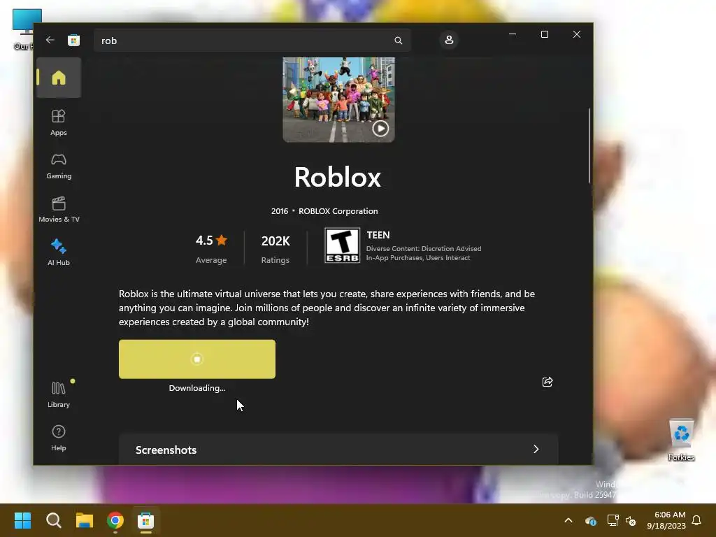Click the Roblox trailer thumbnail image
Viewport: 716px width, 537px height.
[338, 99]
